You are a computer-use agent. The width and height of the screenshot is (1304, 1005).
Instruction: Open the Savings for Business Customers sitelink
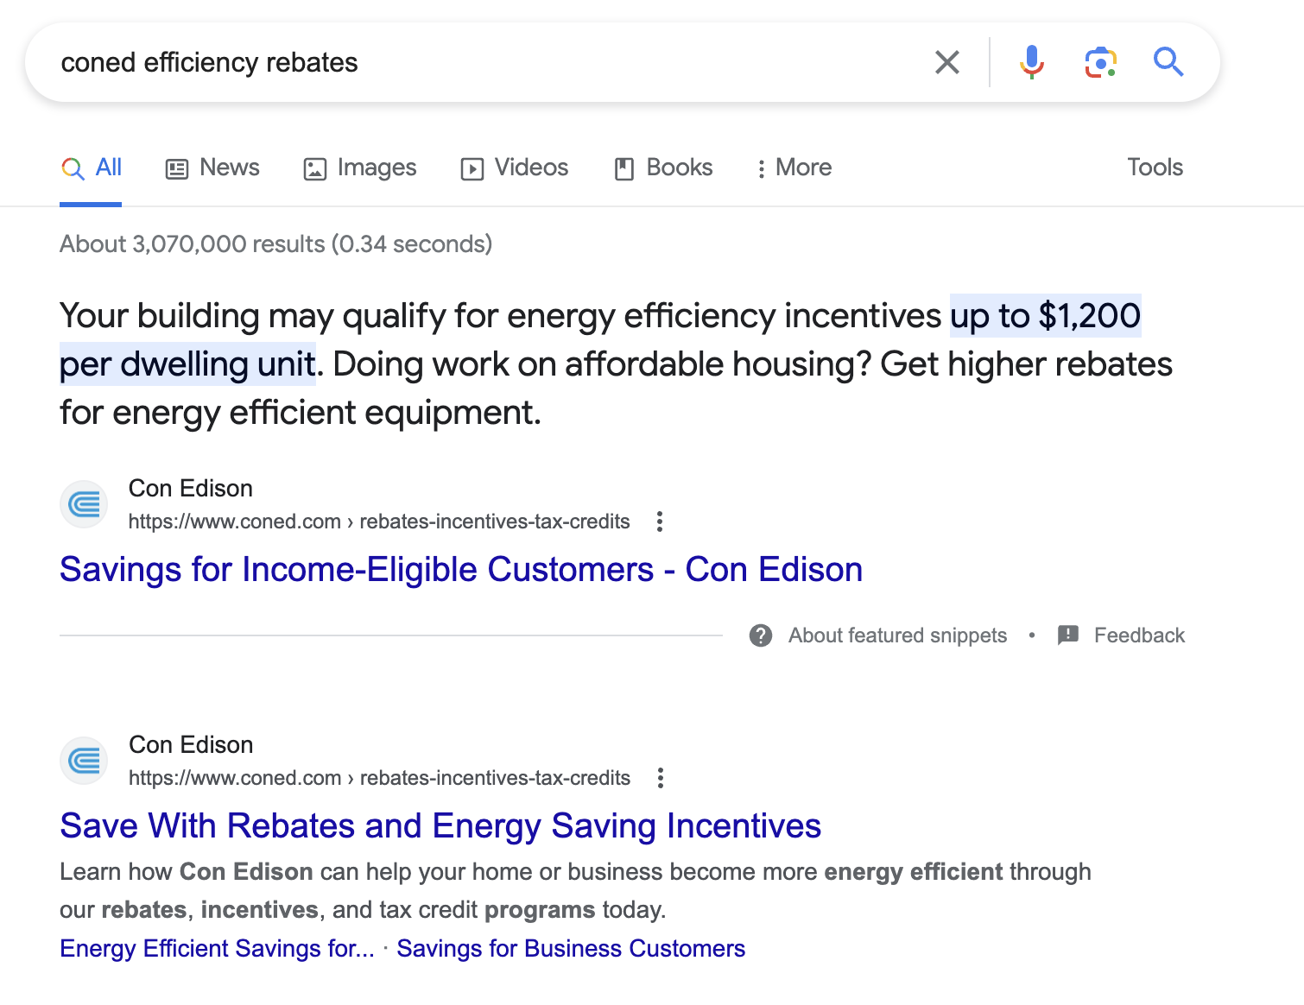(571, 949)
